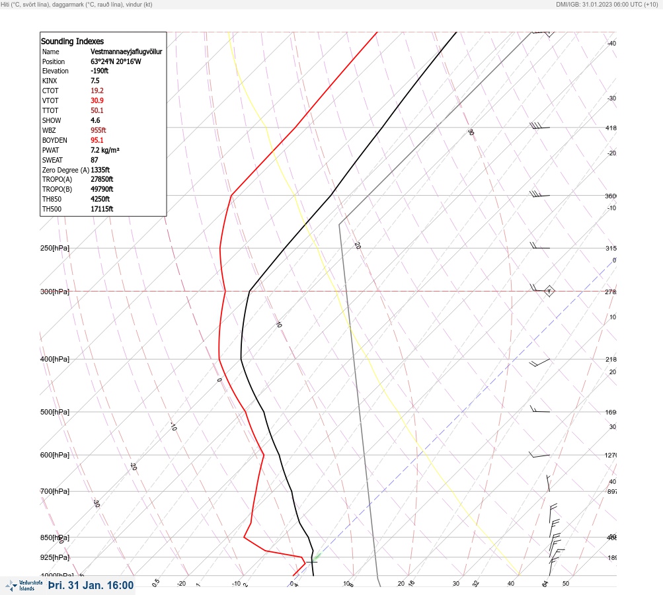Viewport: 663px width, 595px height.
Task: Select the wind barb at 500[hPa] level
Action: coord(540,409)
